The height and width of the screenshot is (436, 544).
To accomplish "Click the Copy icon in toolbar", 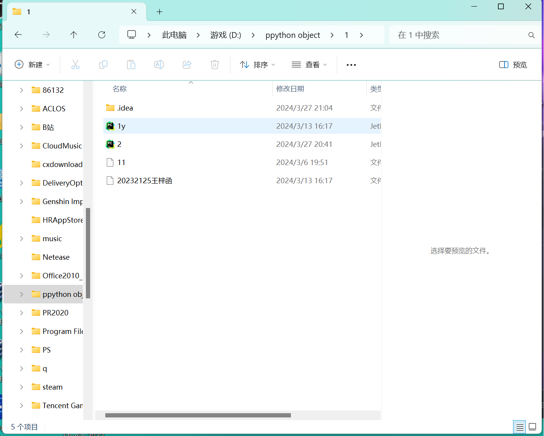I will (103, 65).
